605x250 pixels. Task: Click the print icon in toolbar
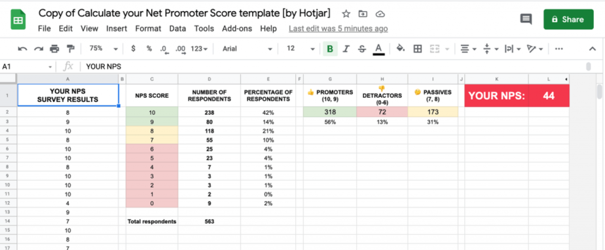click(54, 49)
